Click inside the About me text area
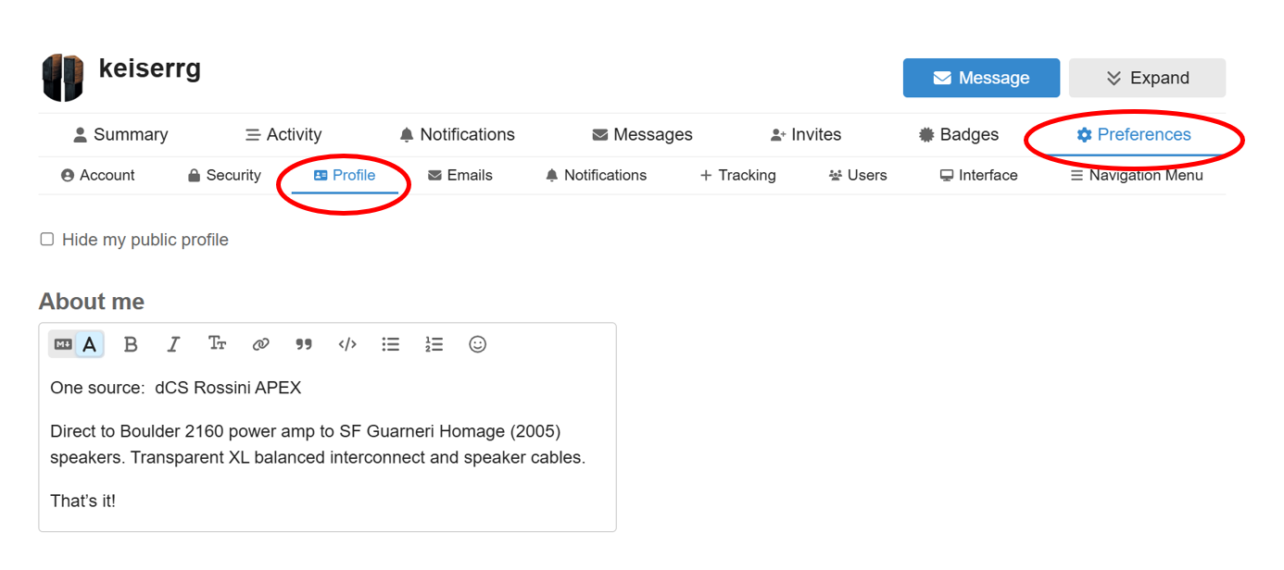 tap(327, 444)
